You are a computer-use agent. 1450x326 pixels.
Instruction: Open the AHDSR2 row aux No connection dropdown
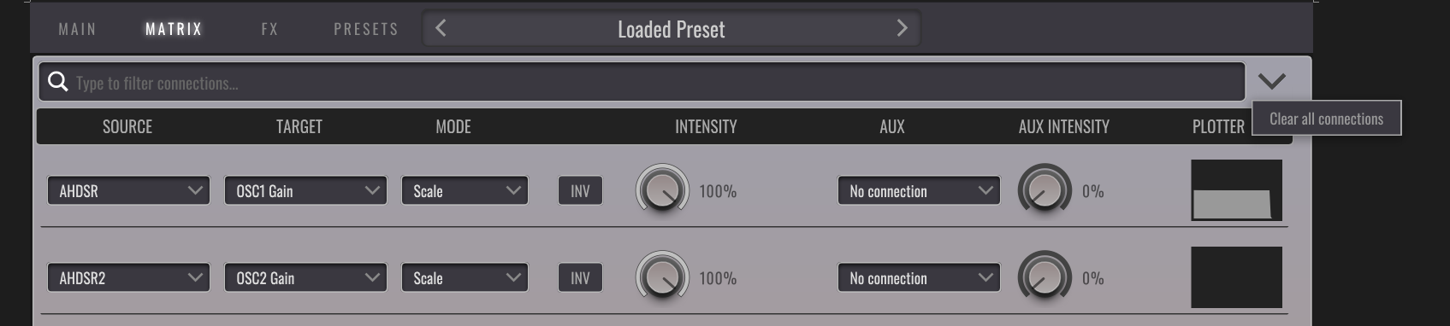click(919, 277)
